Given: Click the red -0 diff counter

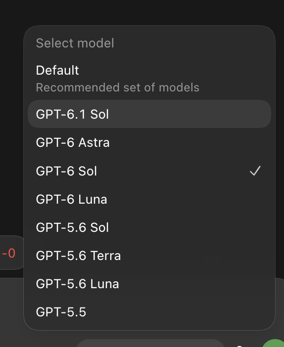Looking at the screenshot, I should (x=8, y=253).
